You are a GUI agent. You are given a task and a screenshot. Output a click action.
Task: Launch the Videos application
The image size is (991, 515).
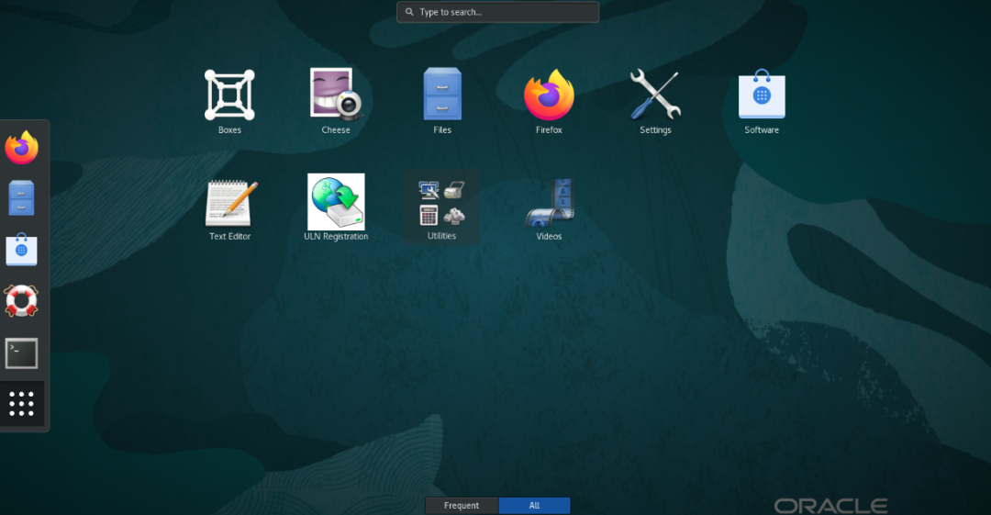click(x=550, y=203)
